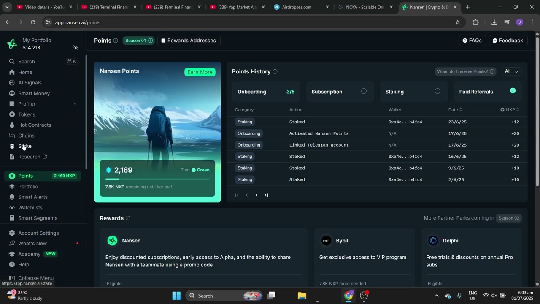
Task: Click the page vertical scrollbar
Action: pos(537,111)
